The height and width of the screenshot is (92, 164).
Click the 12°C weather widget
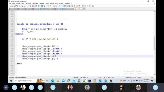click(x=123, y=81)
